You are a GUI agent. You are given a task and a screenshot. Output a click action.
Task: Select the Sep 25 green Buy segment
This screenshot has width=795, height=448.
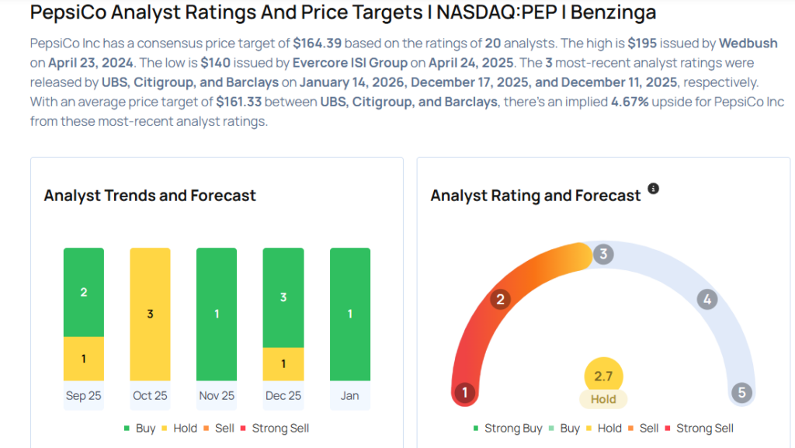click(84, 292)
